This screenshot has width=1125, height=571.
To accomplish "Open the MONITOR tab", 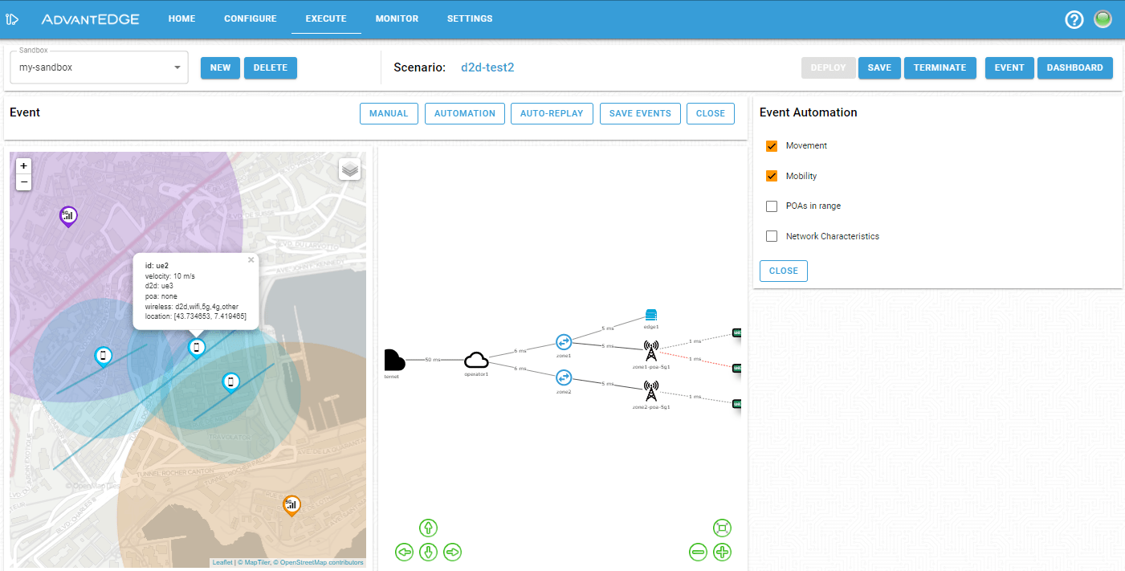I will 397,18.
